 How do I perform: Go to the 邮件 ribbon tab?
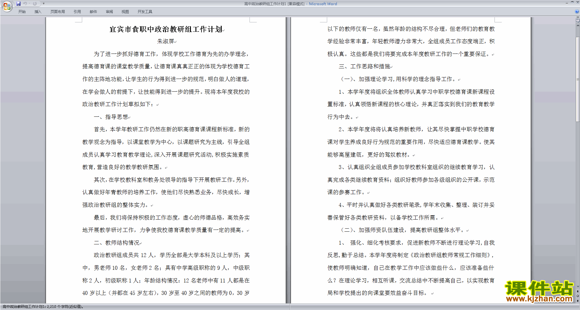tap(93, 12)
